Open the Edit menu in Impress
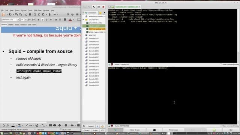 [7, 10]
